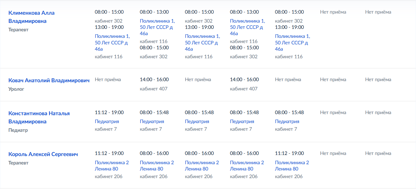Image resolution: width=416 pixels, height=189 pixels.
Task: Click Клименкова's second-column Поликлиника 1 link
Action: coord(157,27)
